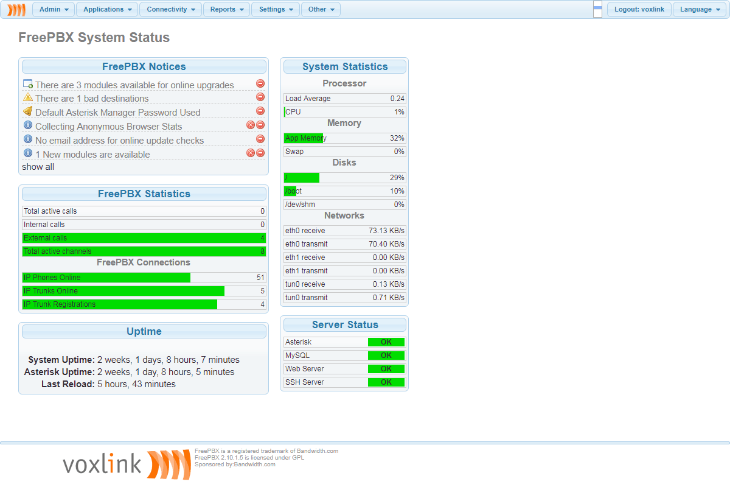Select the Collecting Anonymous Browser Stats notice
The width and height of the screenshot is (730, 487).
click(x=109, y=127)
